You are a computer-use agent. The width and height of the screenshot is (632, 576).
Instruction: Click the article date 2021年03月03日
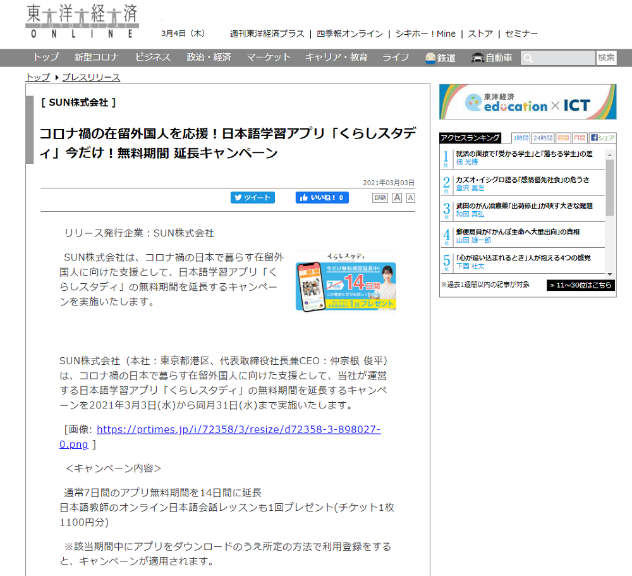389,183
